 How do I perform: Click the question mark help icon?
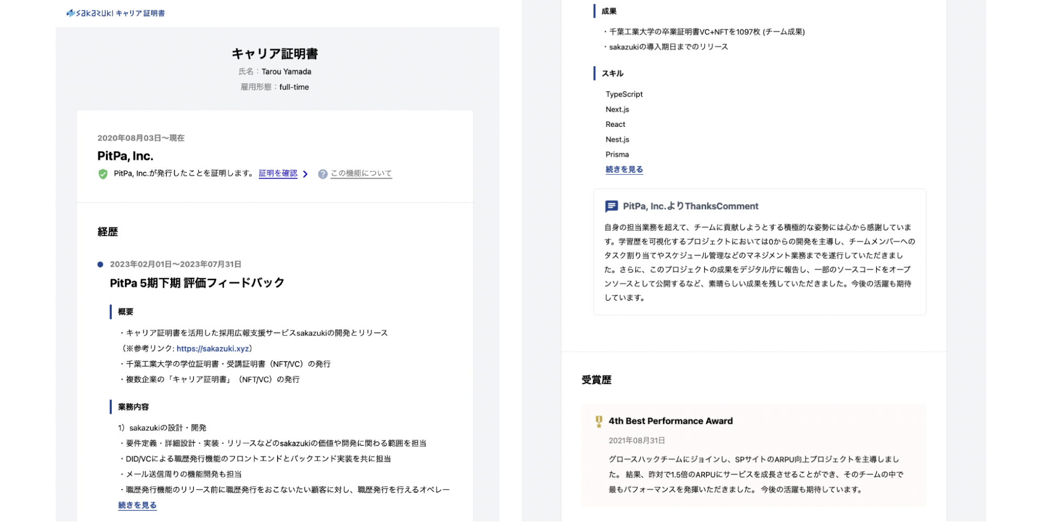pos(323,174)
